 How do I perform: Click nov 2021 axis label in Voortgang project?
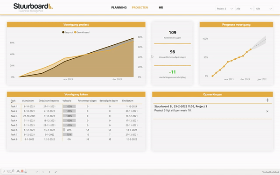68,79
